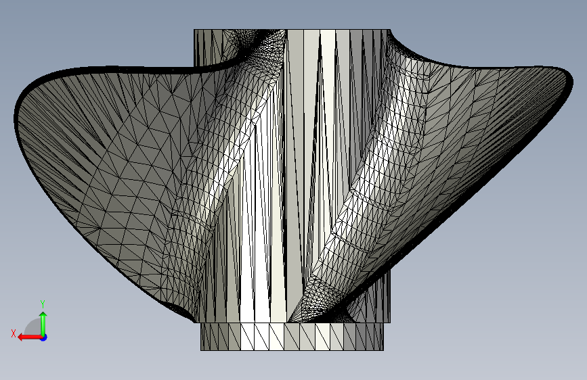
Task: Click the red X axis arrow of the triad
Action: pos(30,337)
